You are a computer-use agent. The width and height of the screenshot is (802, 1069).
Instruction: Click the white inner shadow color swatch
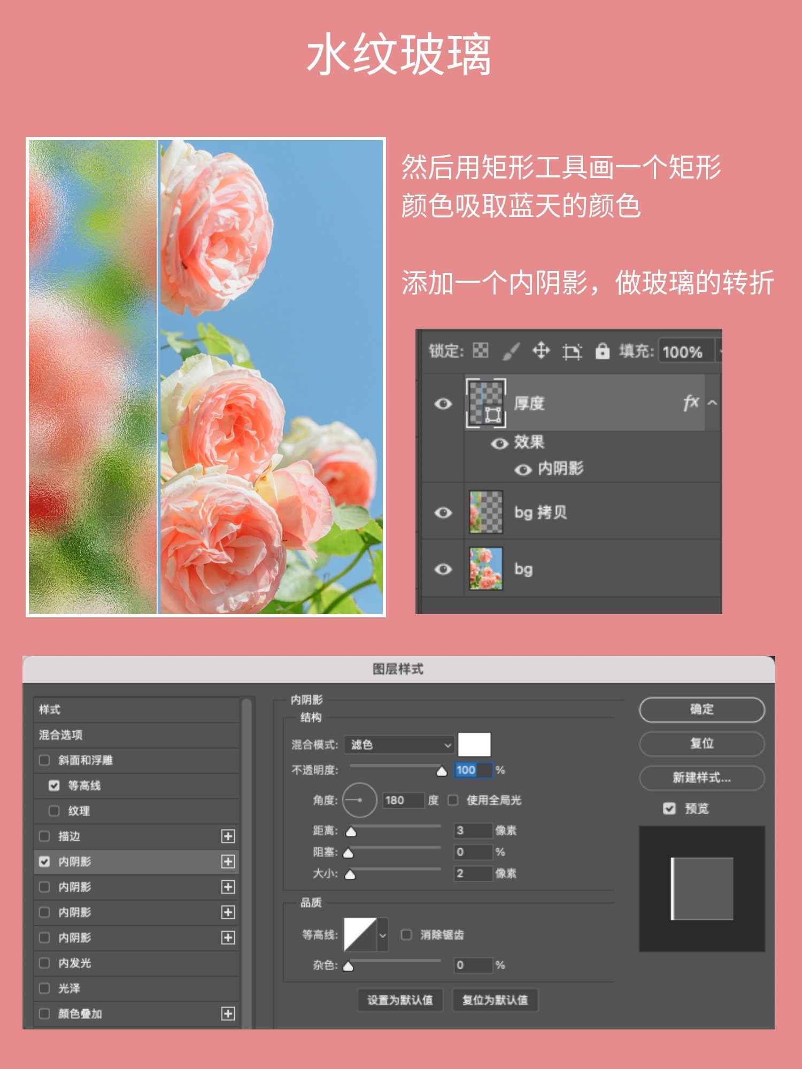(x=474, y=745)
